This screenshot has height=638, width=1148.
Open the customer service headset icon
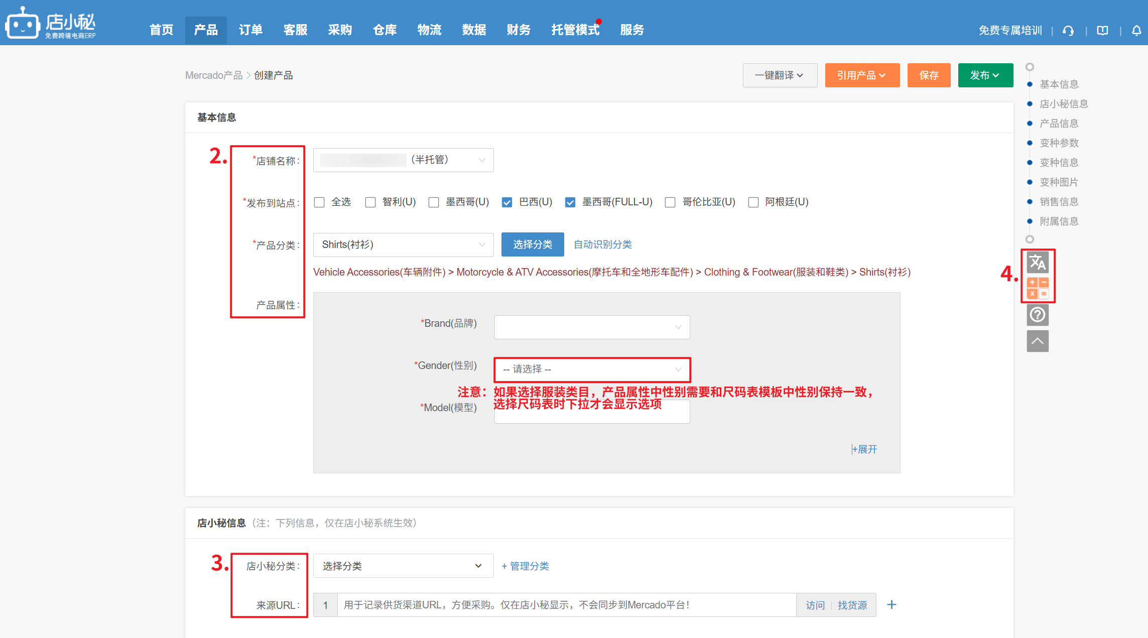[x=1068, y=31]
